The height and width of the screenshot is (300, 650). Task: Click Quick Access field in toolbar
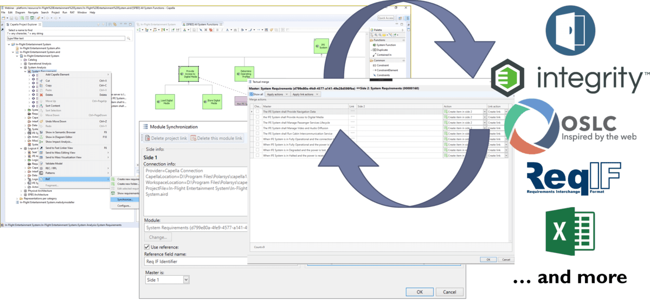pos(385,18)
